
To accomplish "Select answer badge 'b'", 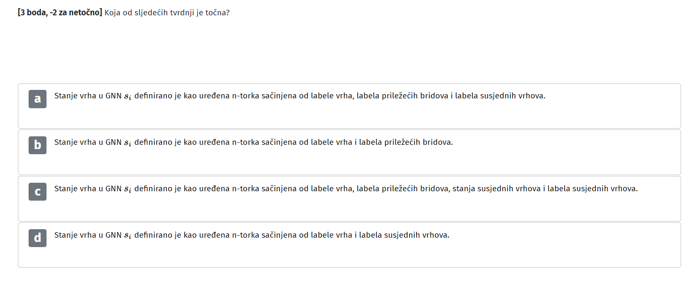I will click(x=38, y=145).
